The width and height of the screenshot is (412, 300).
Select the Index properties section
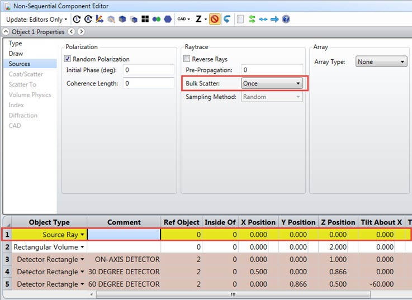click(x=16, y=105)
